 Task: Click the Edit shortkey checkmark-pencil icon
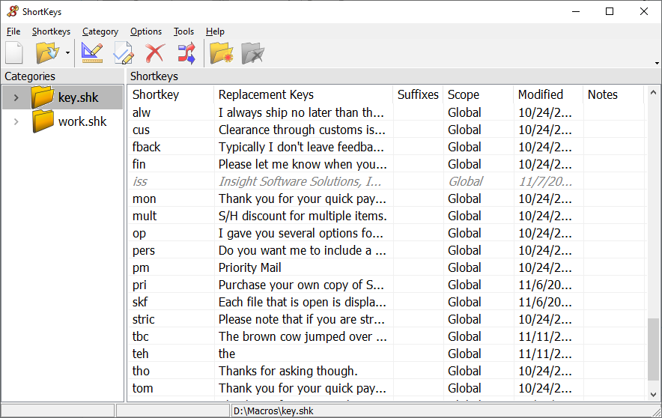point(124,53)
